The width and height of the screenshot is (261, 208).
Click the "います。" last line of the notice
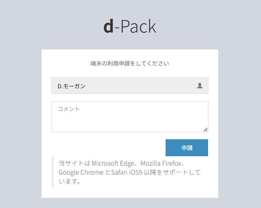point(70,182)
